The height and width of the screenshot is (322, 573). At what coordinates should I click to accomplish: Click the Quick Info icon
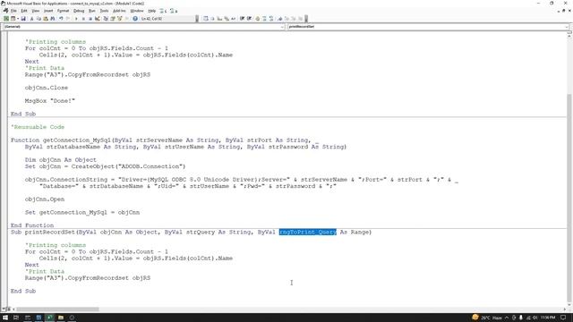pos(219,19)
